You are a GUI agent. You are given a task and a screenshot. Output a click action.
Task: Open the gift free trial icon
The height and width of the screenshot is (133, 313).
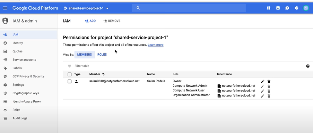coord(268,8)
